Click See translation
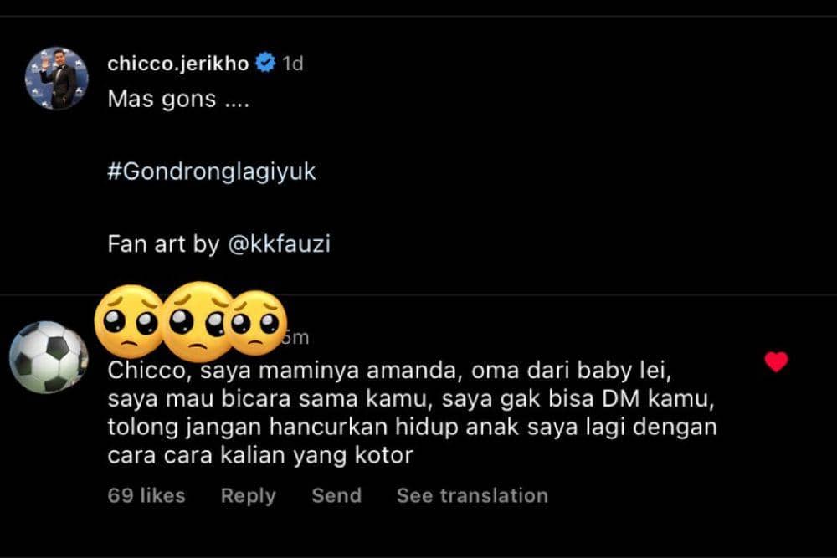Screen dimensions: 837x558 click(472, 495)
